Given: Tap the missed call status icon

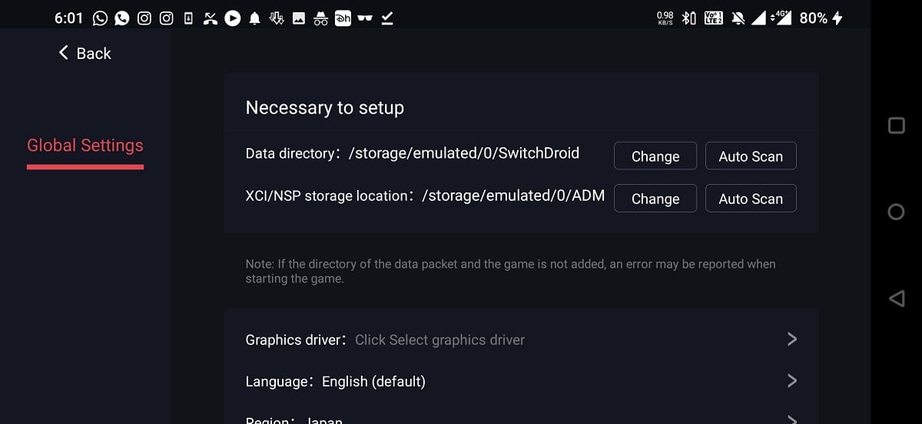Looking at the screenshot, I should pos(211,18).
